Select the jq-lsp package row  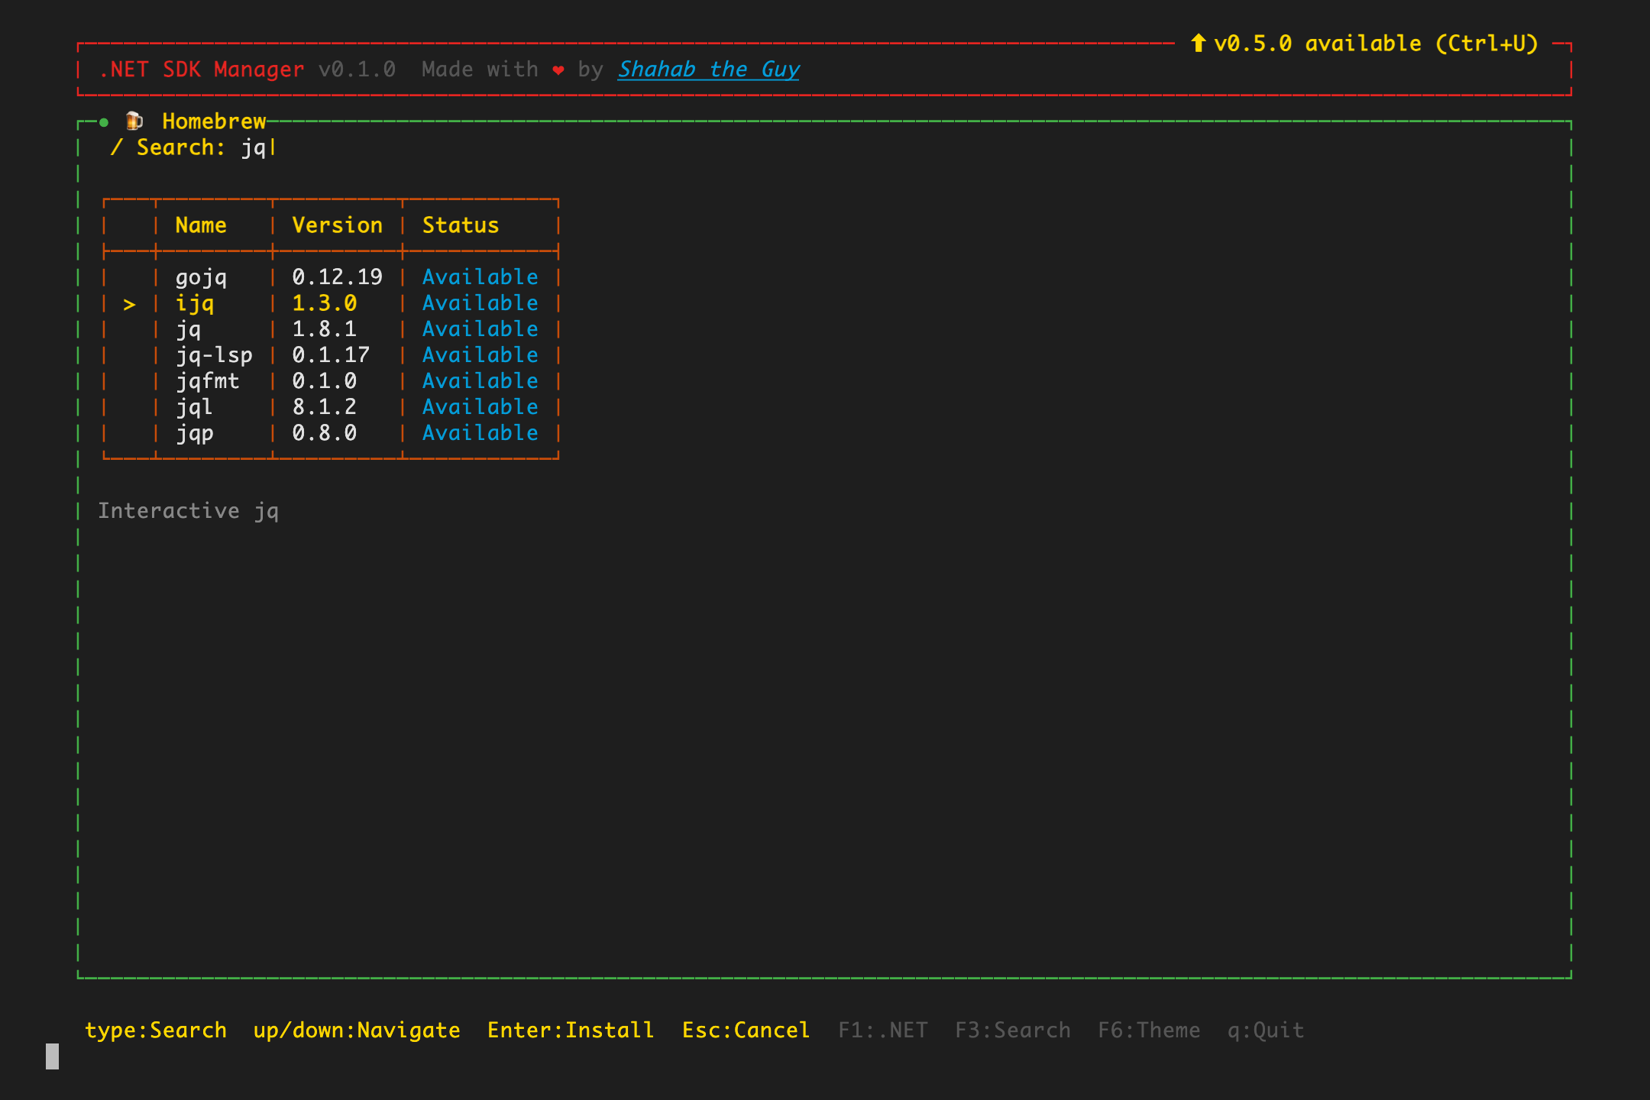(331, 355)
